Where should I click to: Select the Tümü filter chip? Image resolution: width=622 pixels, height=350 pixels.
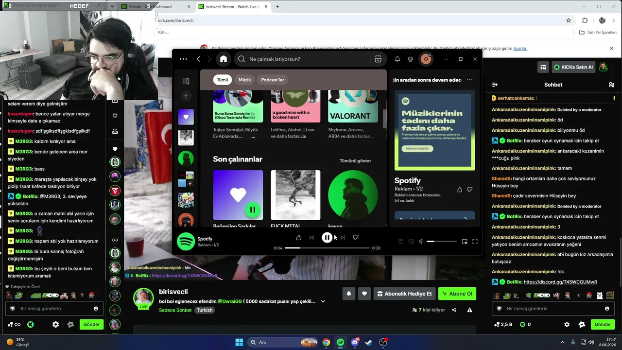(223, 80)
